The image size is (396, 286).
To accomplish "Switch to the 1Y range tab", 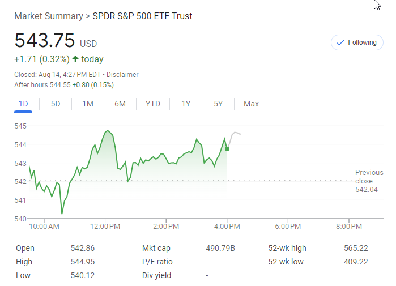I will (186, 104).
